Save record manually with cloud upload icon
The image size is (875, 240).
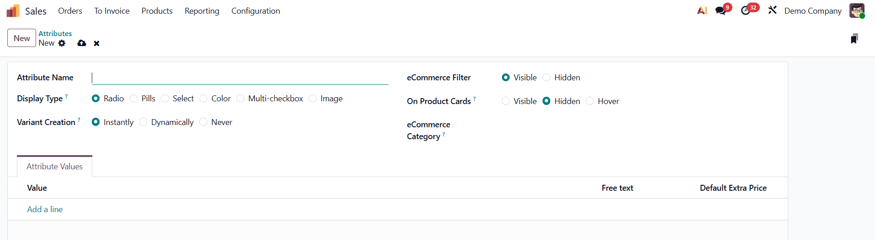click(82, 43)
